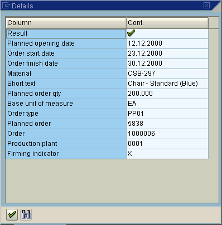Select the Planned opening date label
The width and height of the screenshot is (222, 225).
click(x=66, y=43)
